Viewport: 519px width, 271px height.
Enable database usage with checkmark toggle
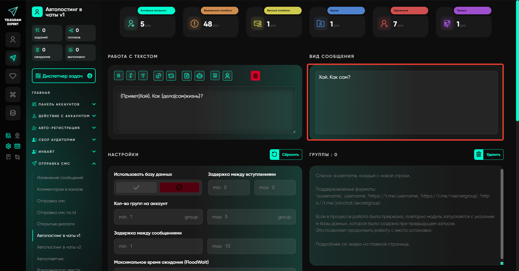tap(137, 187)
